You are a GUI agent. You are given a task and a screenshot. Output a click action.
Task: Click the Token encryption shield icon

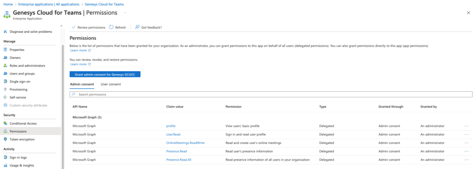[x=5, y=139]
